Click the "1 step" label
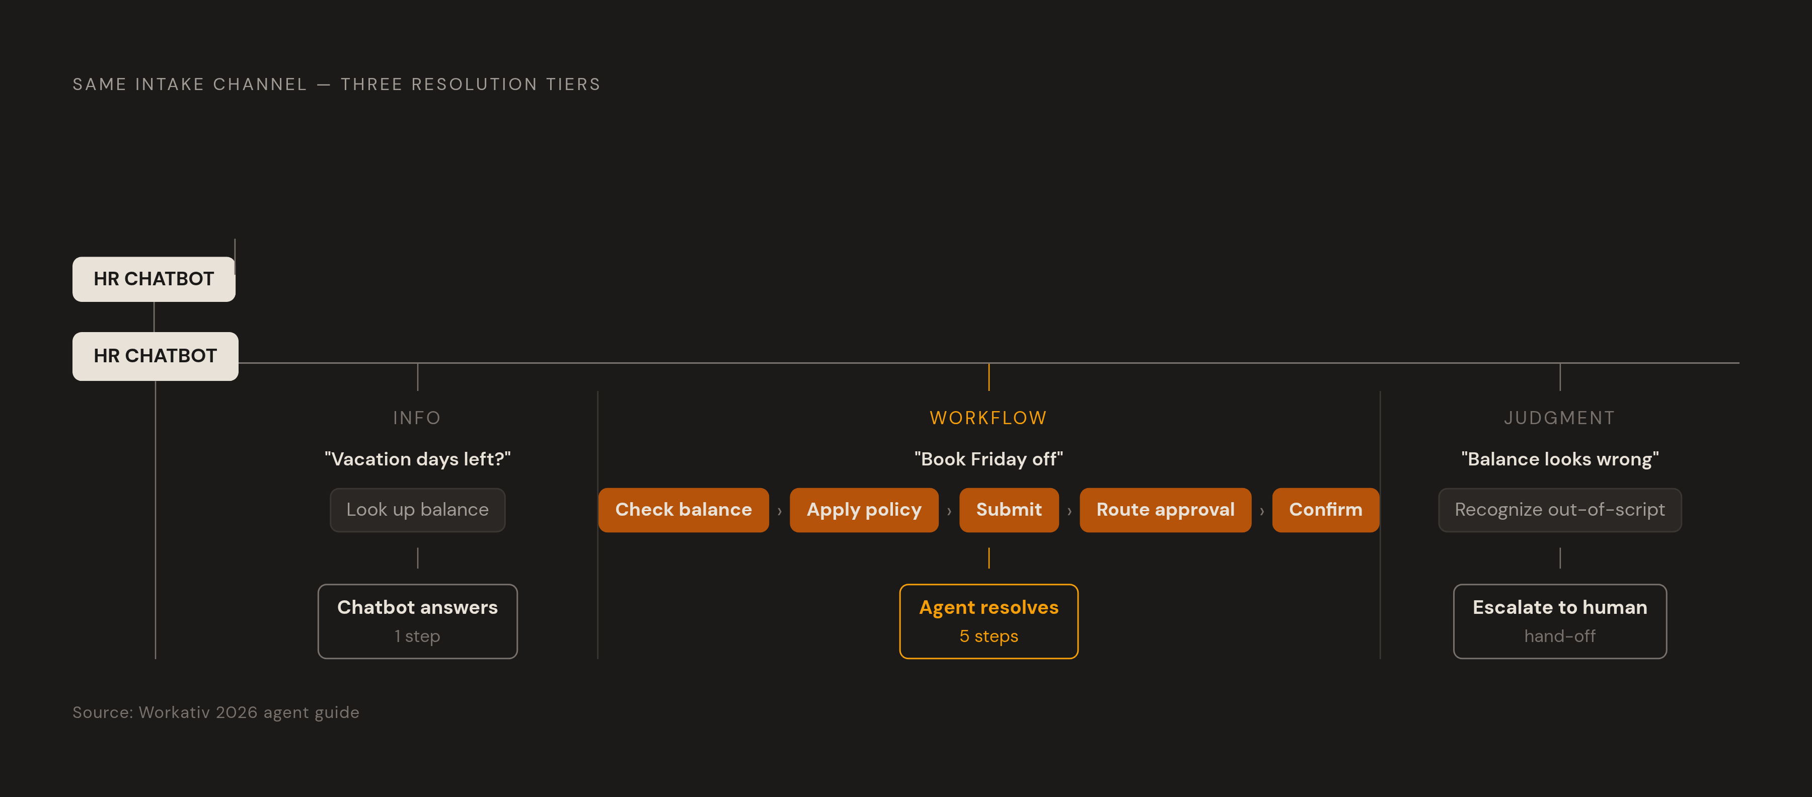 [x=417, y=636]
